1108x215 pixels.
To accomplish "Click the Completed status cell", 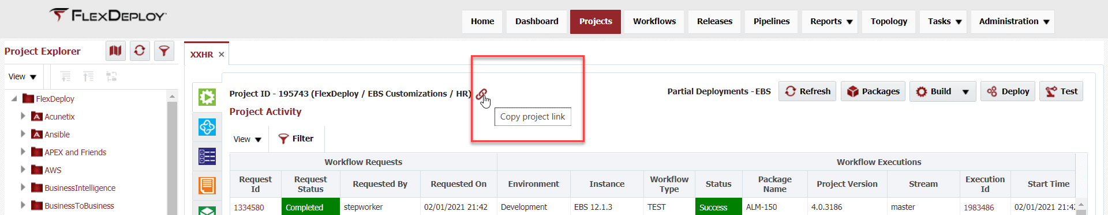I will click(x=310, y=207).
